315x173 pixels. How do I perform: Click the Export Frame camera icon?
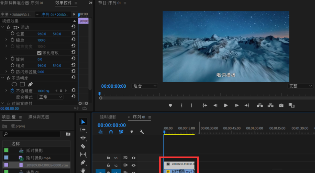(281, 105)
